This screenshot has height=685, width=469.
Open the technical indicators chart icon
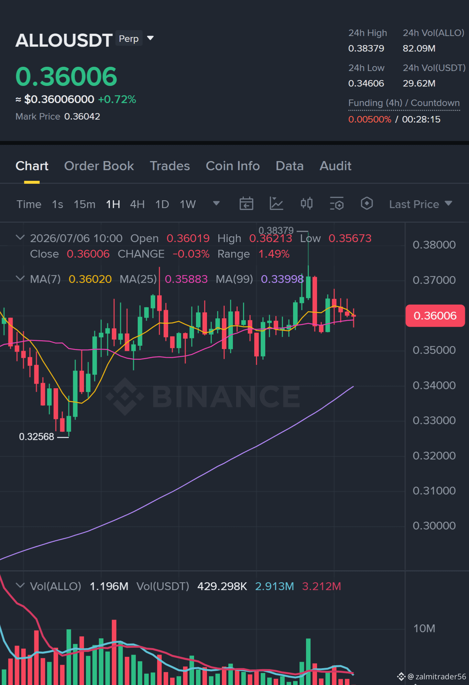click(x=276, y=204)
